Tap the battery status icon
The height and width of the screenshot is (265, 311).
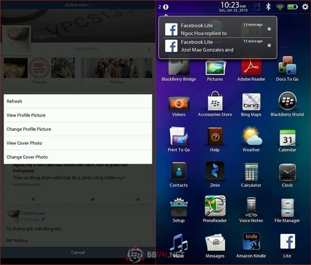click(292, 7)
